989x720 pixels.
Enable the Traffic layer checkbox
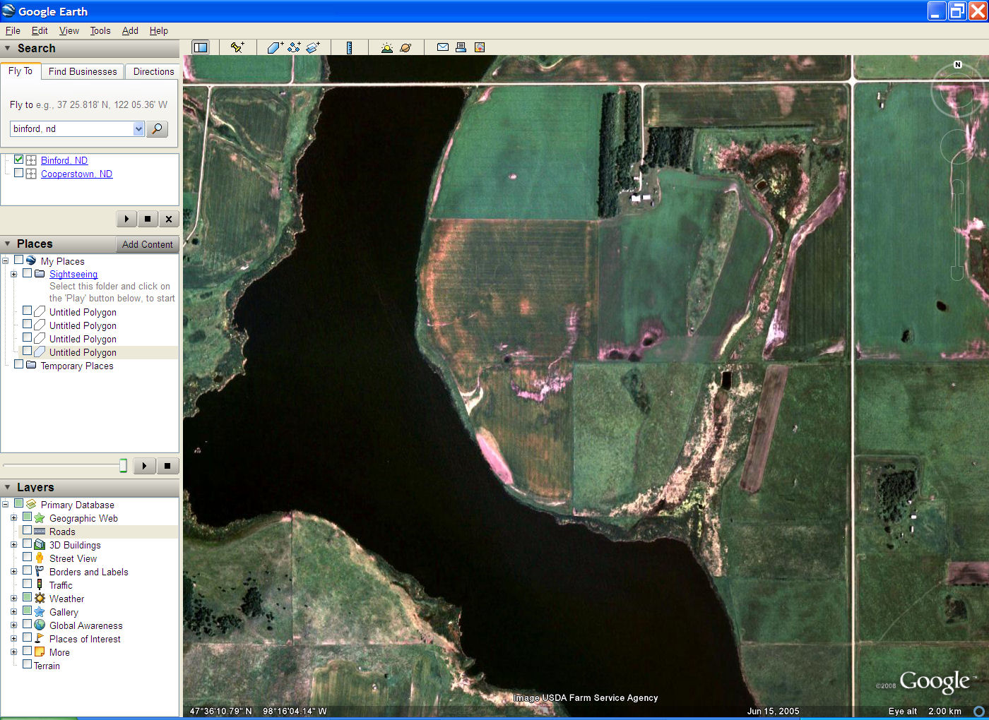27,584
